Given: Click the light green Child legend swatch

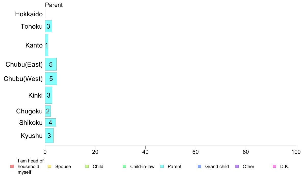Looking at the screenshot, I should 87,166.
